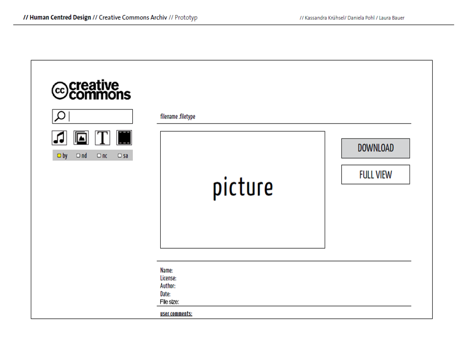Select the music note audio filter
The image size is (466, 349).
click(60, 138)
